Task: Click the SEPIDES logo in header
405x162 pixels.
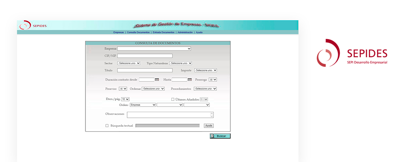Action: pyautogui.click(x=33, y=26)
